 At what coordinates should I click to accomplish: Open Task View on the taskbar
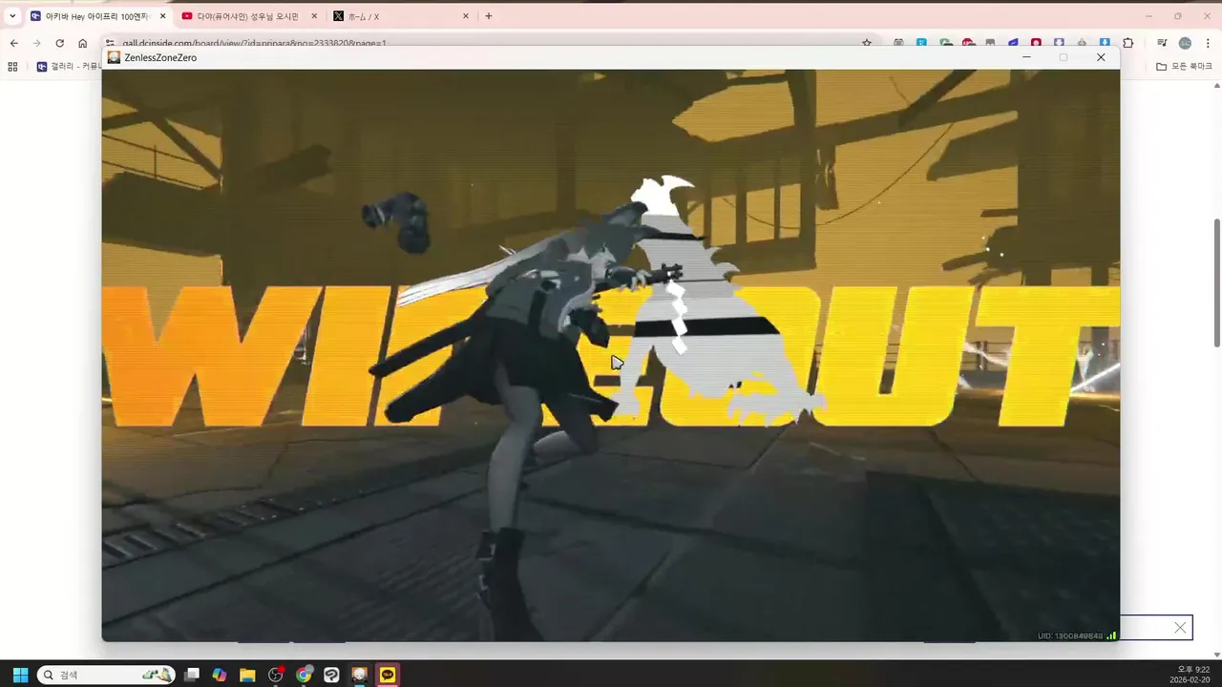192,675
